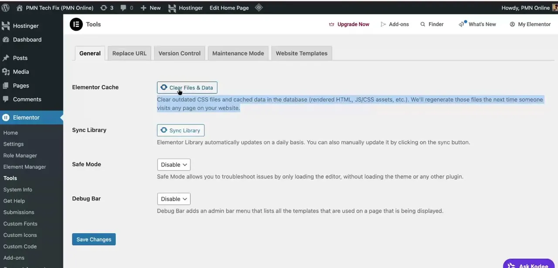Open System Info submenu item
This screenshot has width=558, height=268.
[18, 190]
